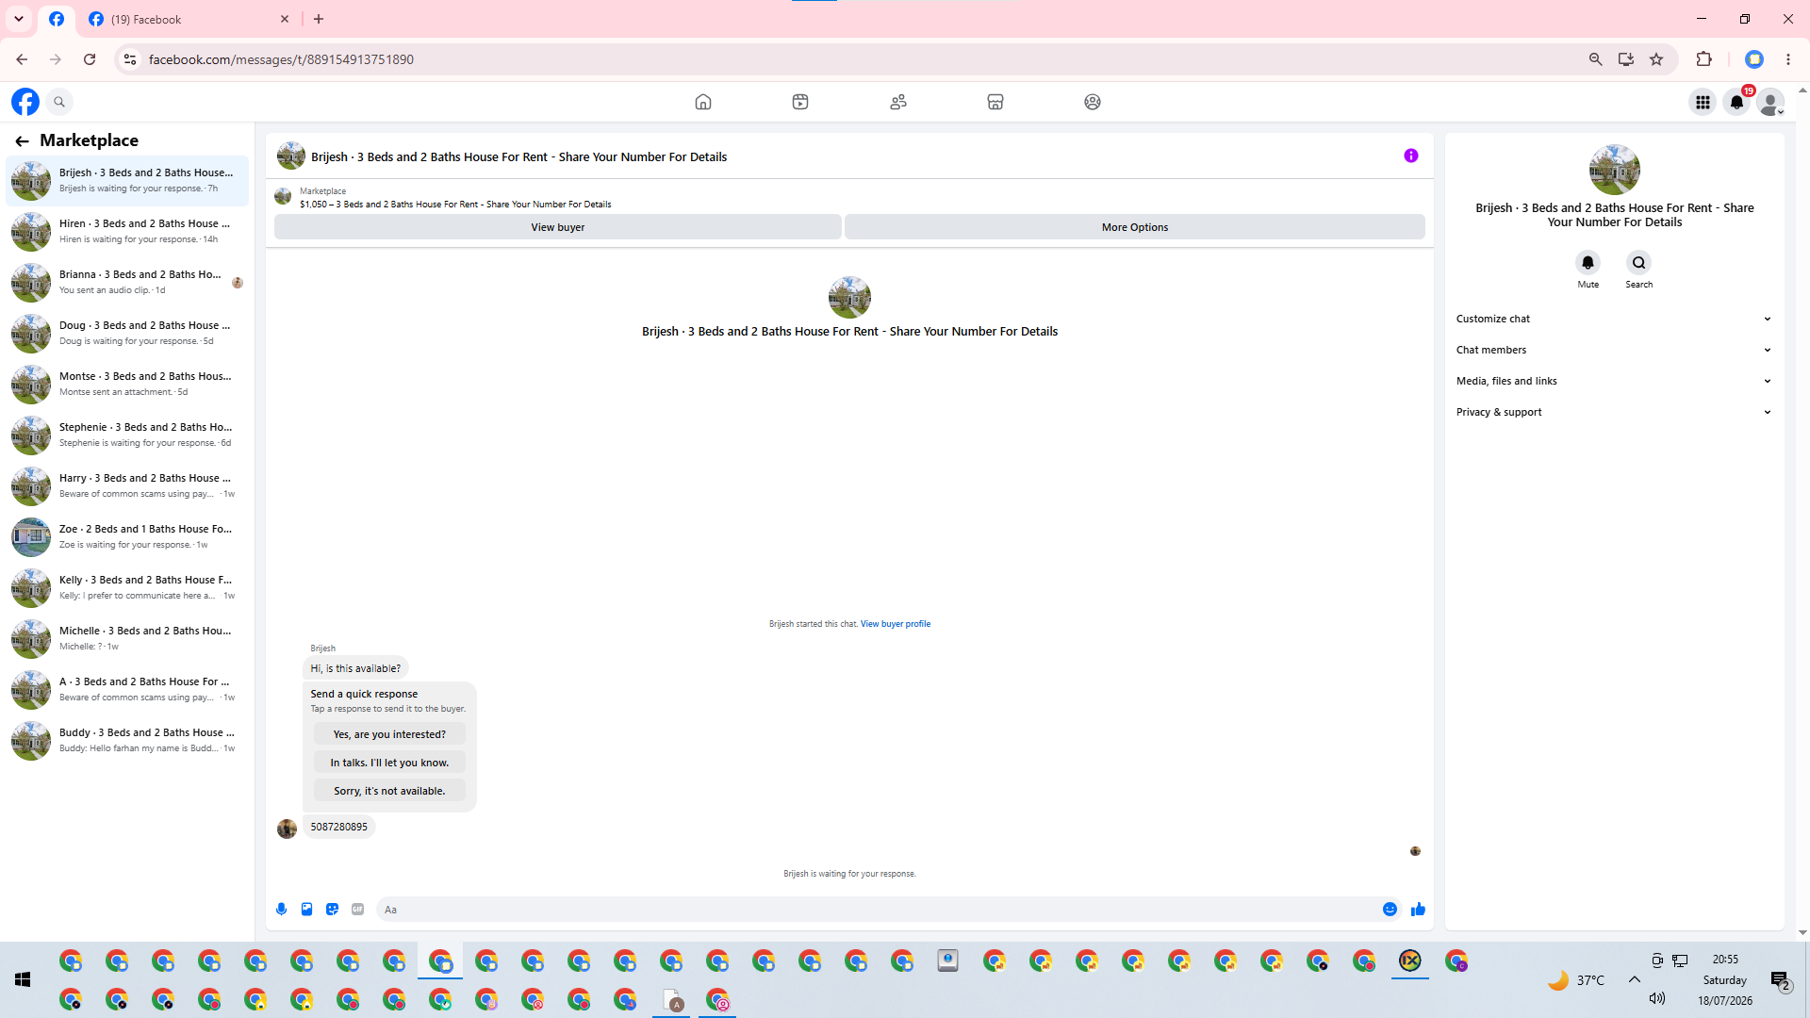The image size is (1810, 1018).
Task: Open Chrome zoom magnifier in address bar
Action: click(1595, 59)
